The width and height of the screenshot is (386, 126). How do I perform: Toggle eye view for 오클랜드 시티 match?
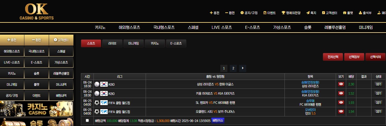(341, 112)
